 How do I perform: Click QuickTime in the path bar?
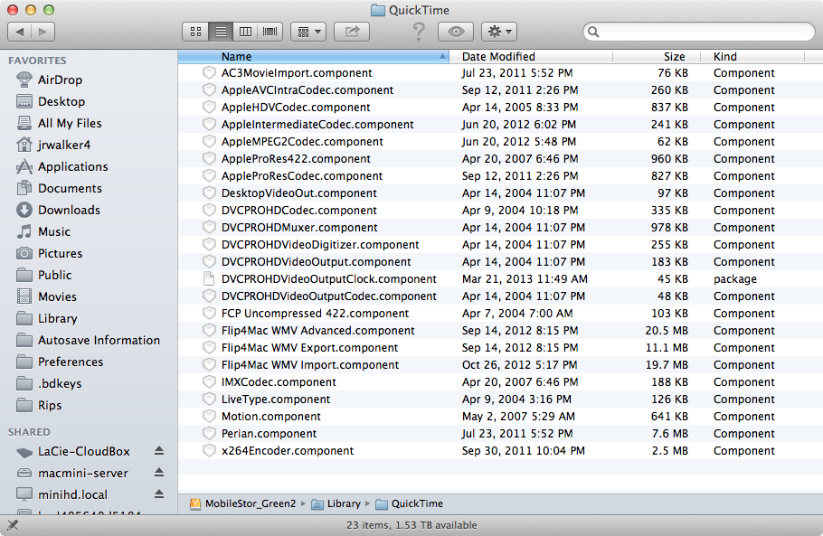point(410,504)
